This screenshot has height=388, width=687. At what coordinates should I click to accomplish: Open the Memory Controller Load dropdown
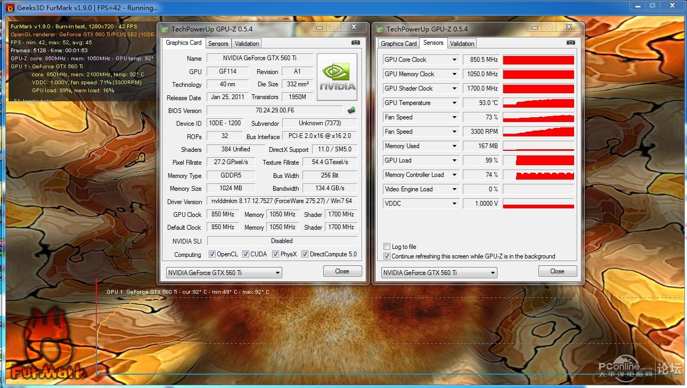pyautogui.click(x=454, y=175)
